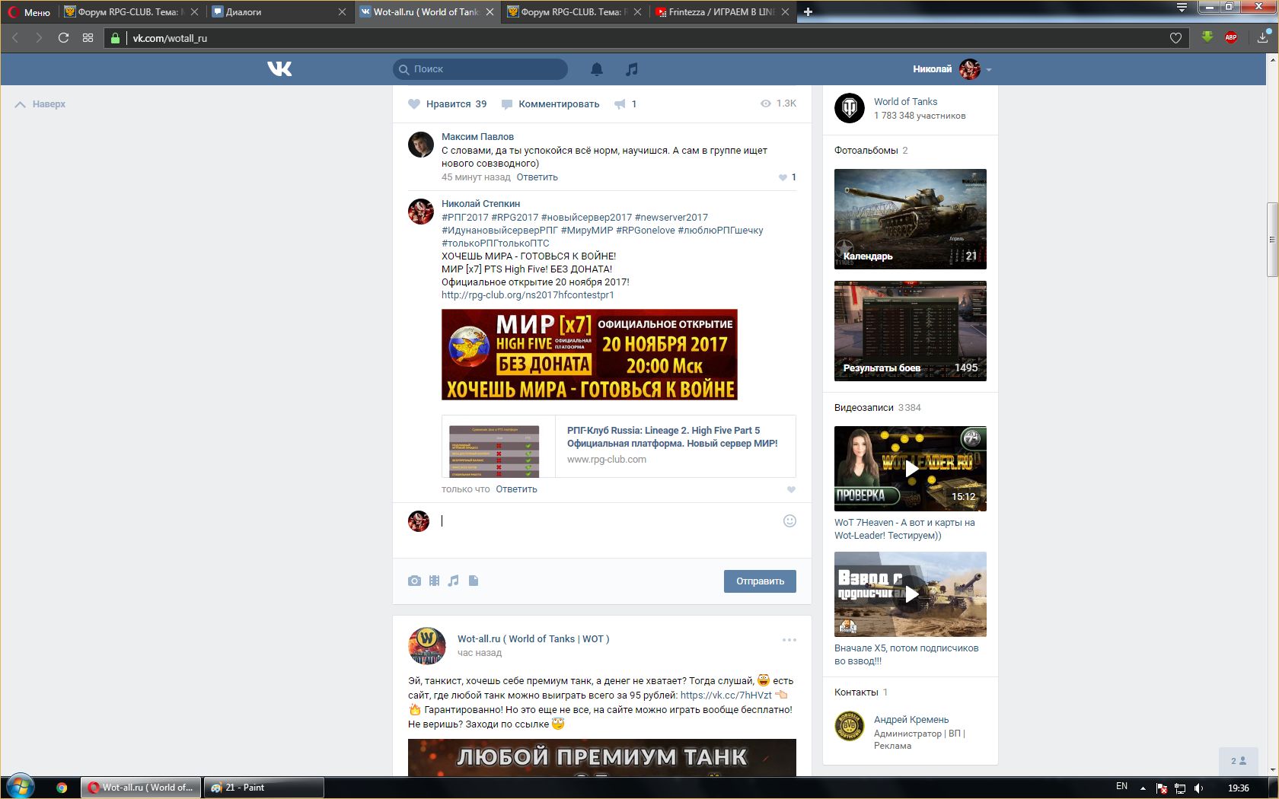Open the World of Tanks group avatar

(850, 108)
